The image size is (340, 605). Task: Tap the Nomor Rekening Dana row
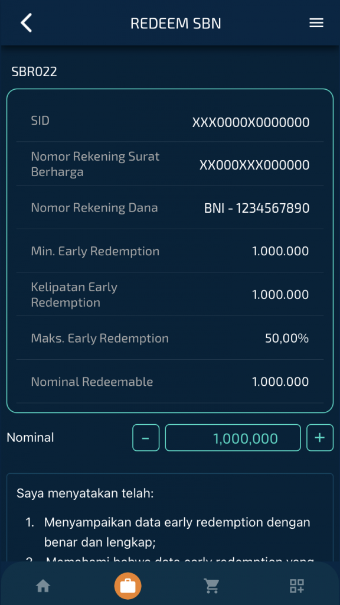[170, 208]
